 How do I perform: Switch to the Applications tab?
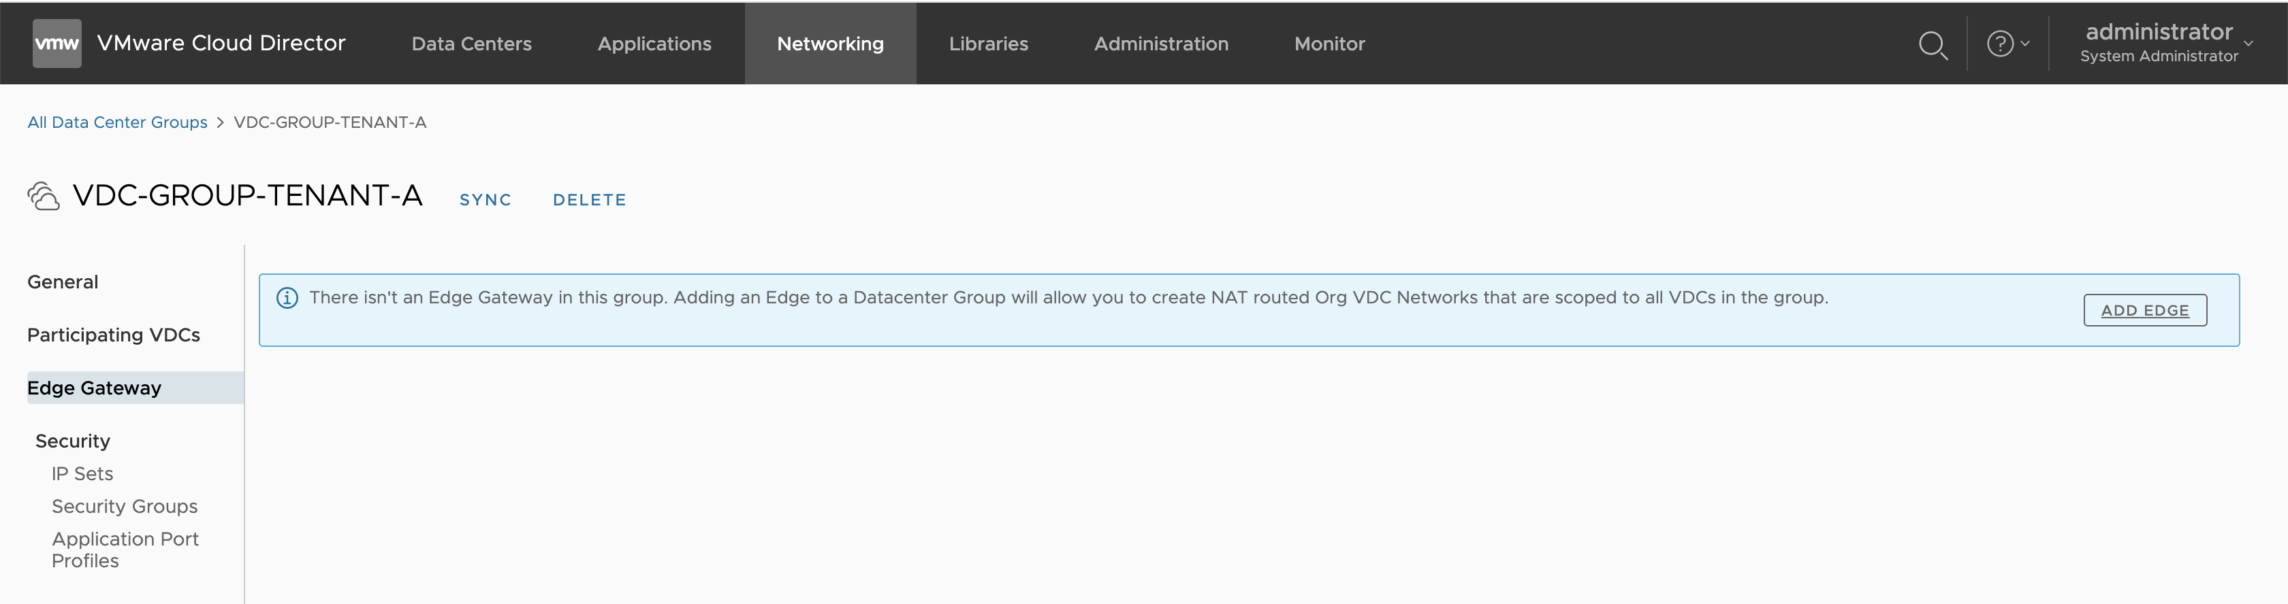[x=654, y=44]
